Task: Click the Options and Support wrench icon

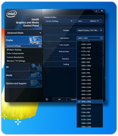Action: [x=36, y=83]
